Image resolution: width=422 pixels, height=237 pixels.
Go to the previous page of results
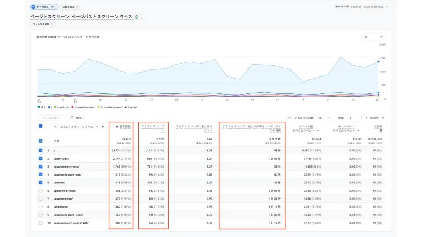tap(361, 118)
